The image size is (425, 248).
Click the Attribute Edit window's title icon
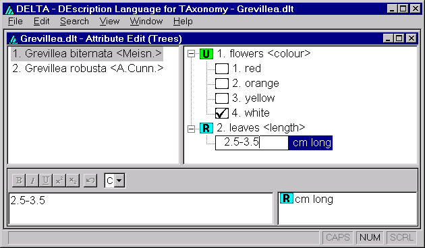pos(13,39)
